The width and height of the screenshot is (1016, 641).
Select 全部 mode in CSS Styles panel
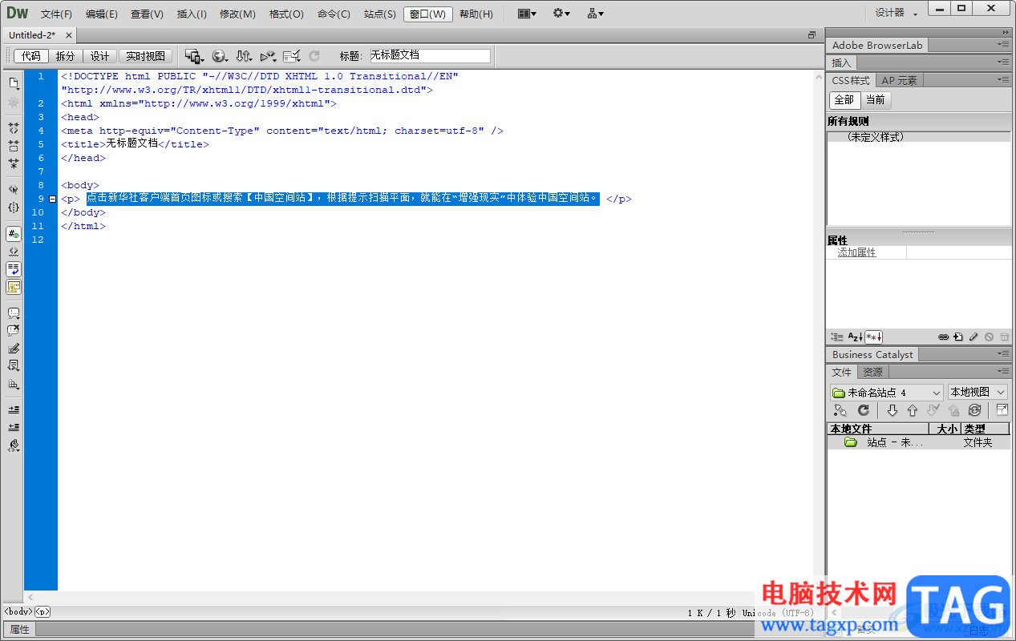[844, 100]
